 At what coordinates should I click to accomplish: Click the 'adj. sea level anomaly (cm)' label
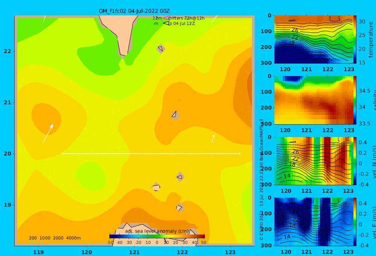(x=157, y=231)
